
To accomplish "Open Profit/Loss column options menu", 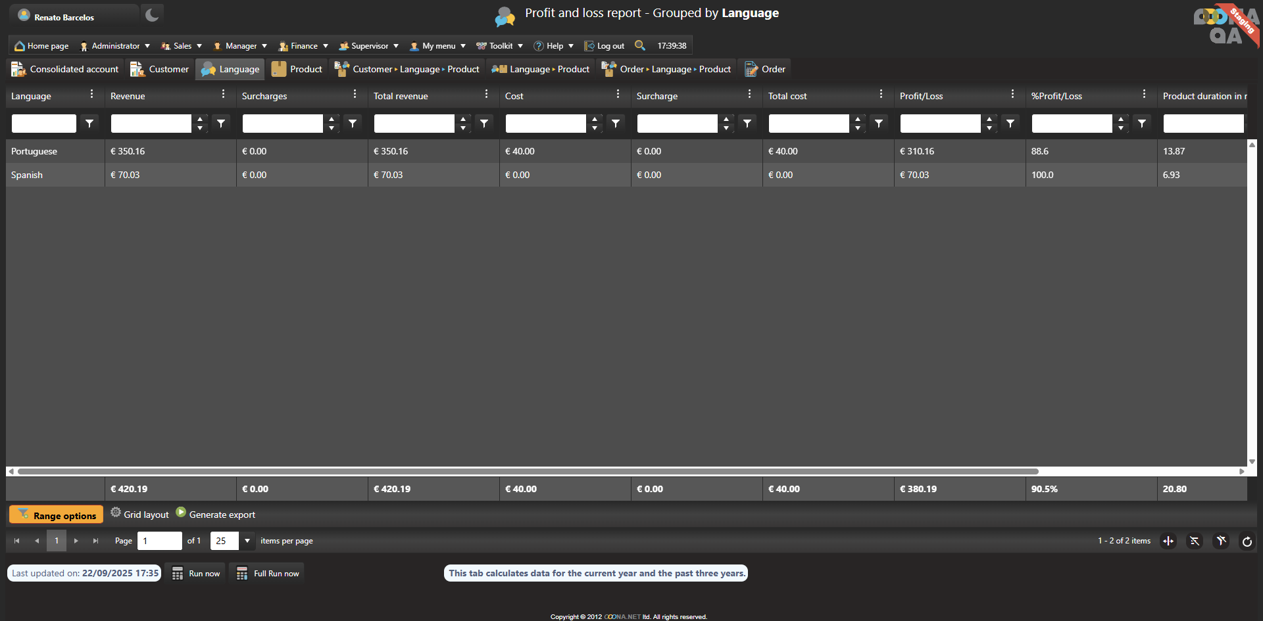I will (x=1012, y=95).
